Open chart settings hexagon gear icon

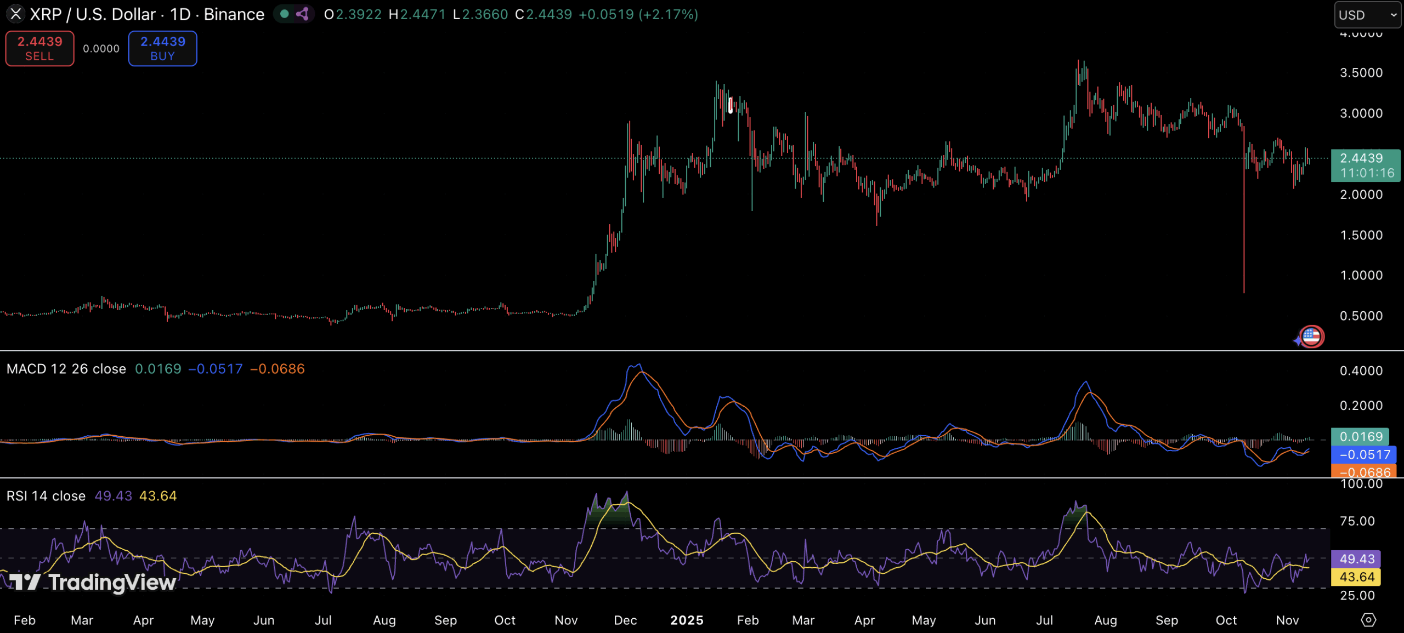(x=1368, y=619)
